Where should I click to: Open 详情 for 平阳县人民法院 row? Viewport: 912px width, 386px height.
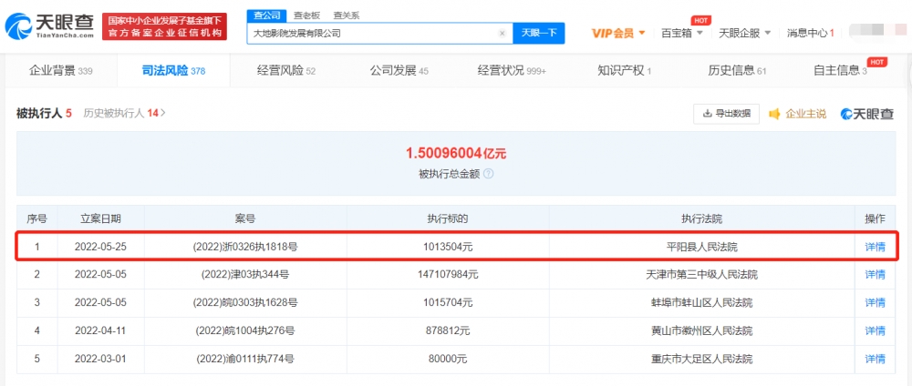tap(875, 247)
